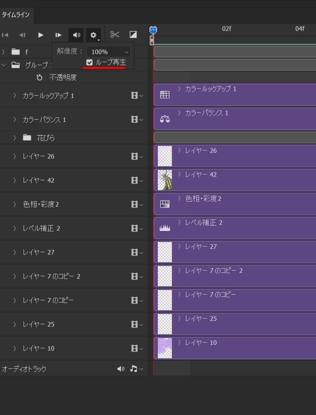Expand the レイヤー 7 のコピー 2 clip chevron
316x415 pixels.
coord(179,270)
